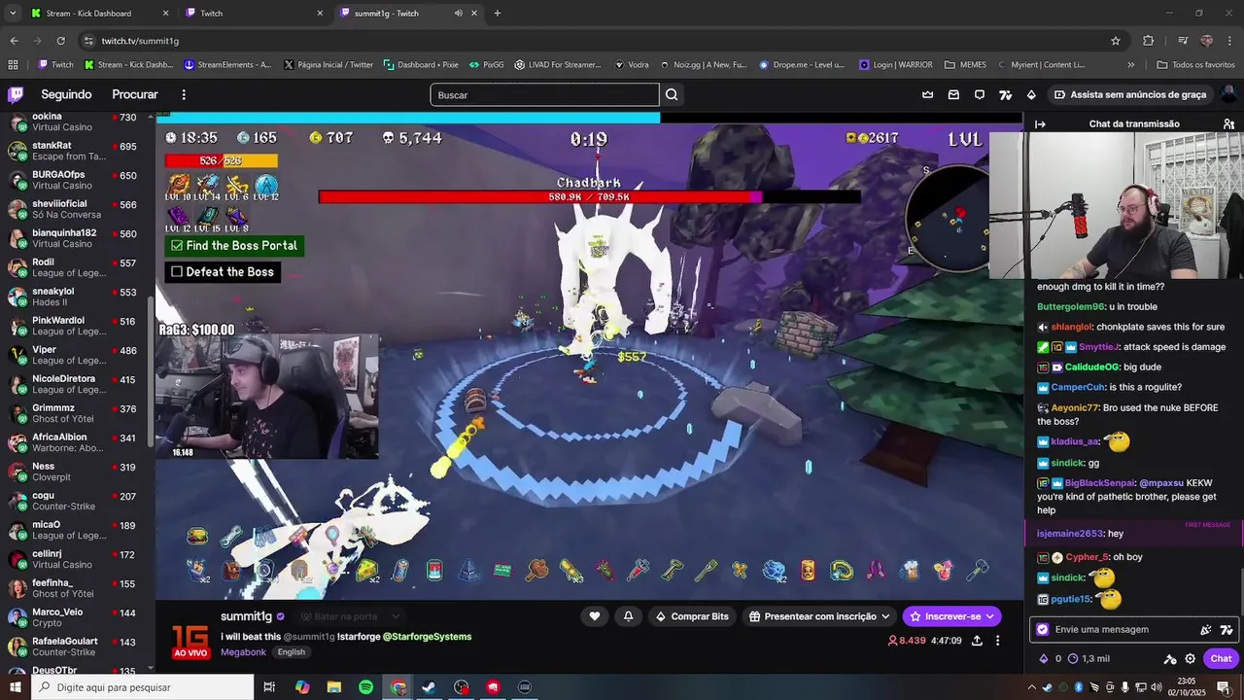Reload the browser page
Image resolution: width=1244 pixels, height=700 pixels.
click(x=60, y=41)
